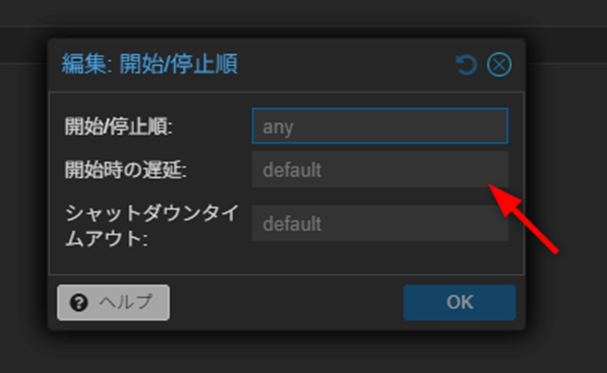Image resolution: width=607 pixels, height=373 pixels.
Task: Click the dialog title 編集: 開始/停止順
Action: click(x=150, y=65)
